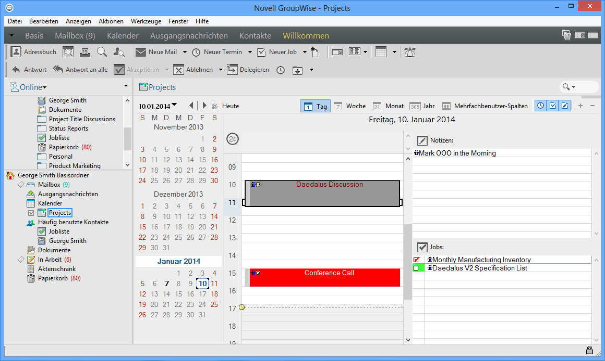Click the contact search icon in toolbar
This screenshot has height=361, width=605.
coord(119,52)
